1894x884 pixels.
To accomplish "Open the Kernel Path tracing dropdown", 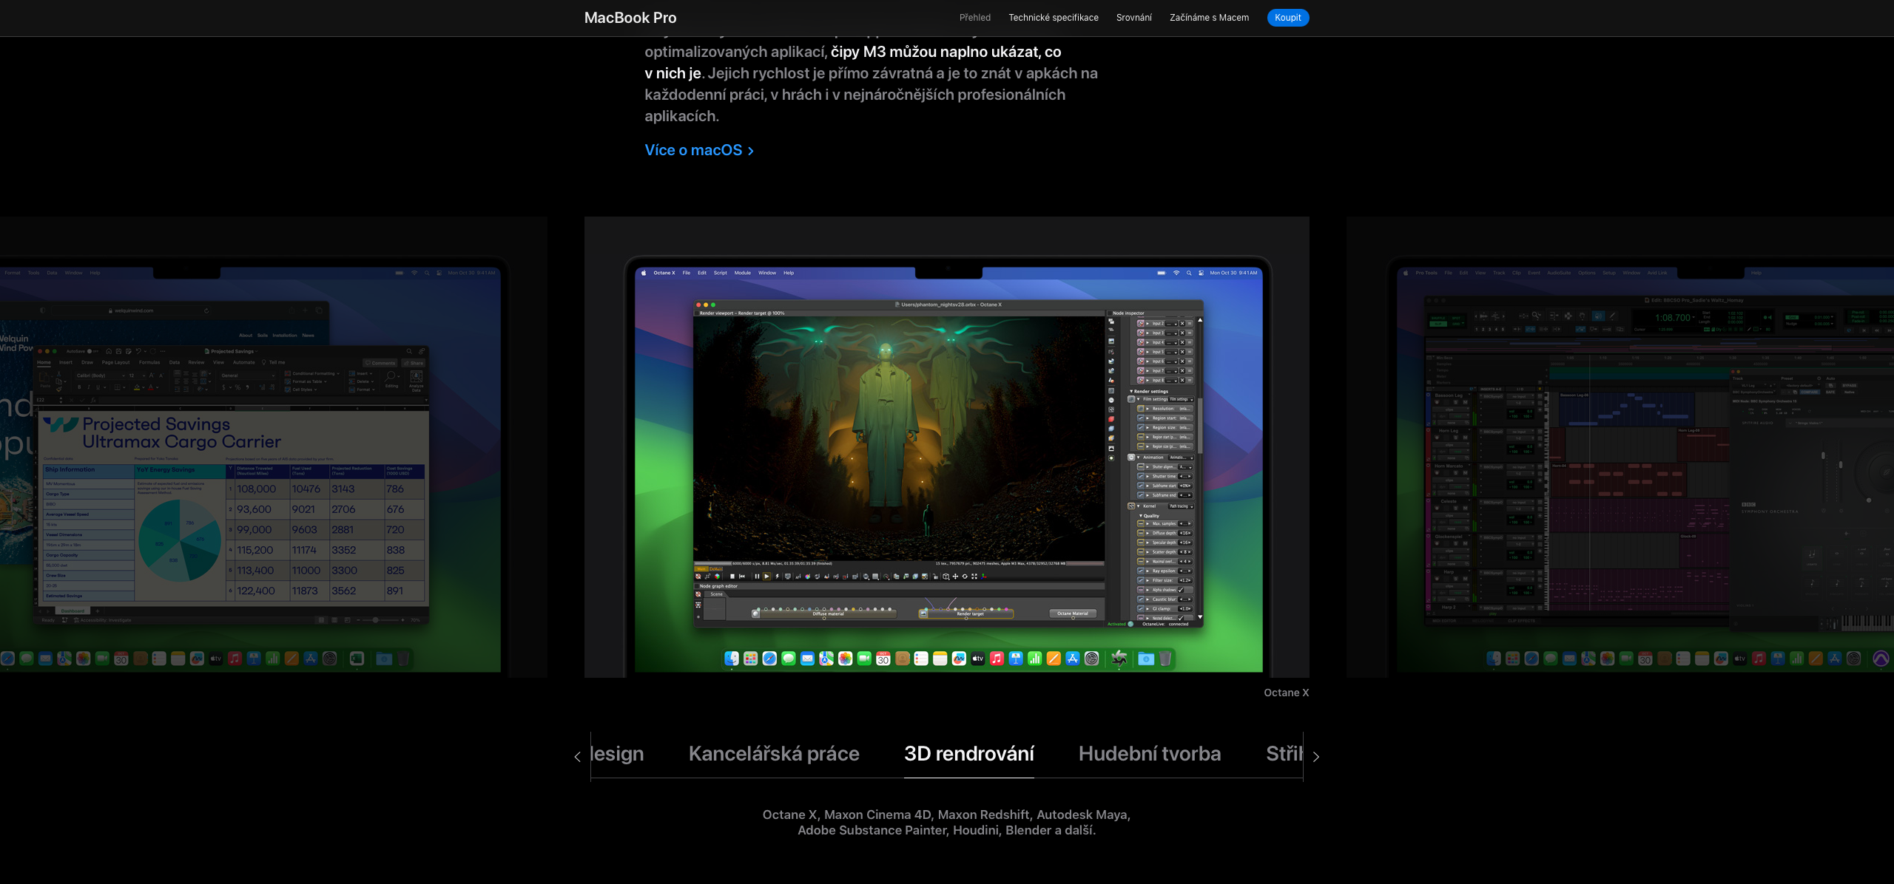I will tap(1181, 506).
